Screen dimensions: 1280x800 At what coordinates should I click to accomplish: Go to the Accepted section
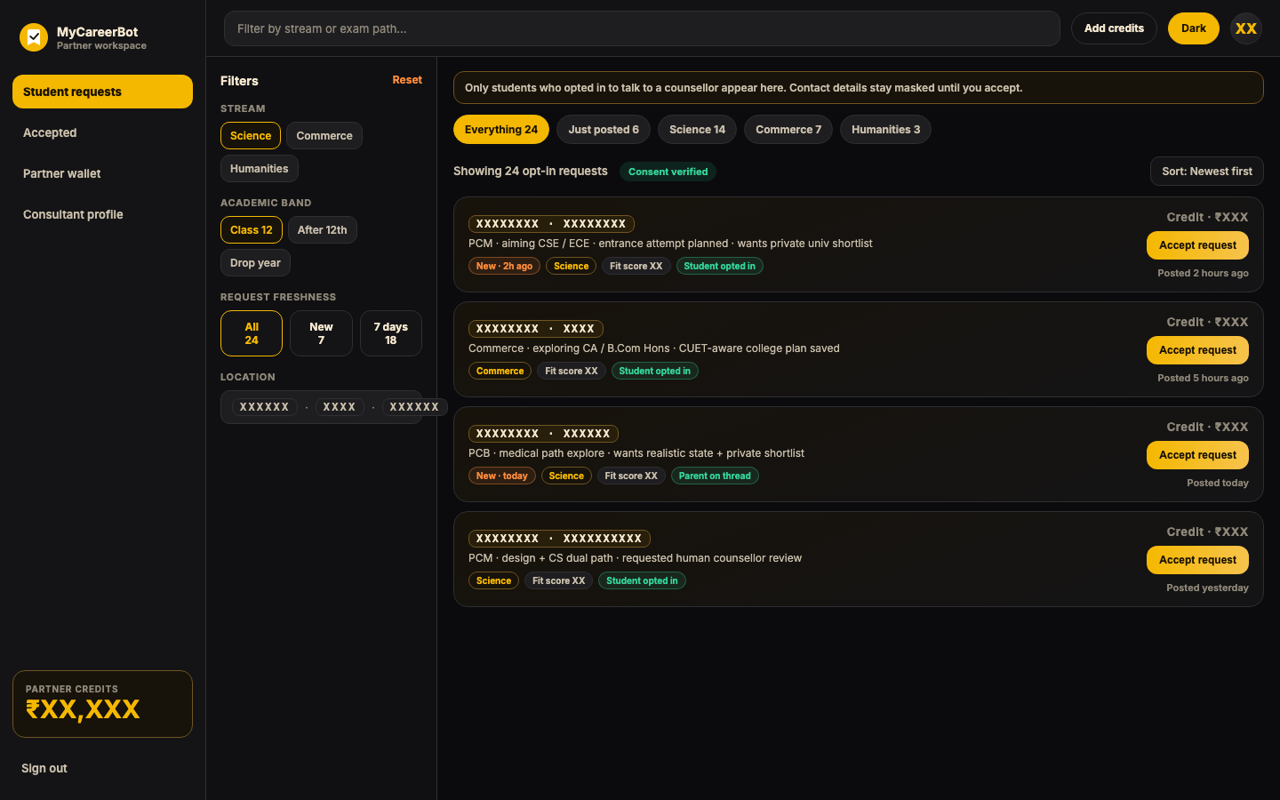point(102,132)
